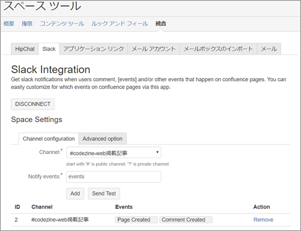The width and height of the screenshot is (301, 231).
Task: Click the Comment Created event tag
Action: tap(186, 220)
